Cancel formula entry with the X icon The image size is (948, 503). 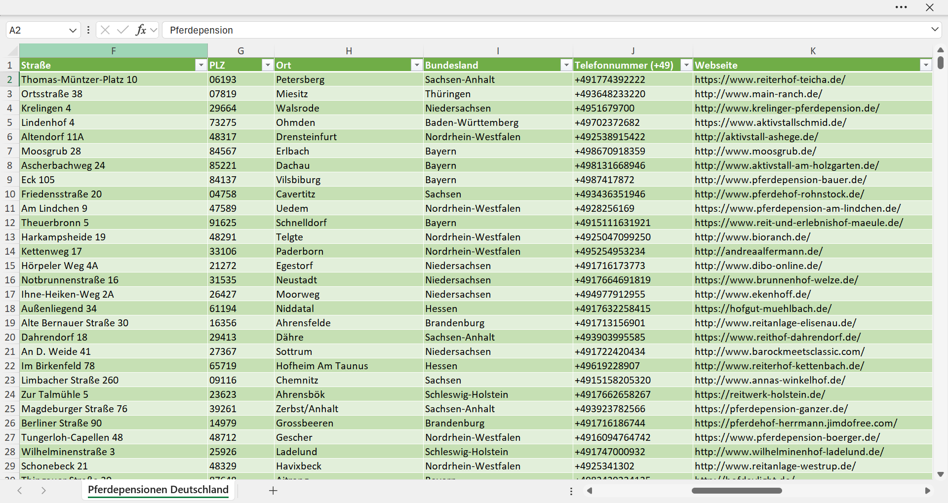click(105, 30)
